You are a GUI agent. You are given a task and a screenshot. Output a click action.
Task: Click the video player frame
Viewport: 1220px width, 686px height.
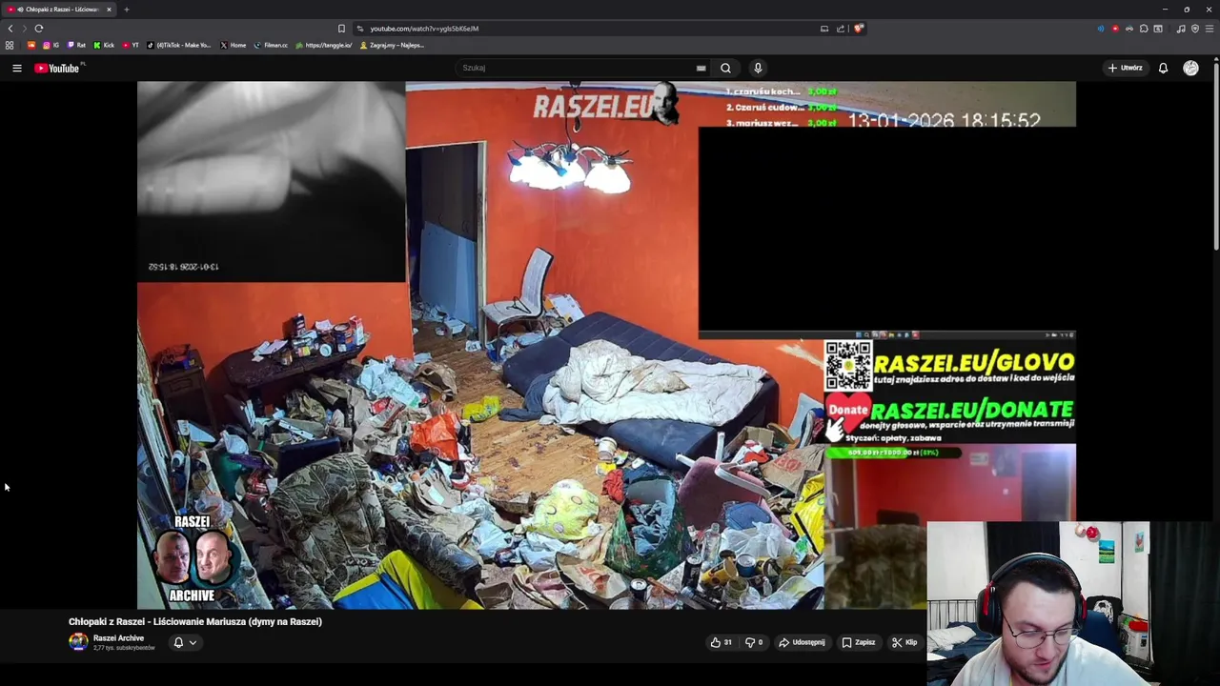pos(606,345)
